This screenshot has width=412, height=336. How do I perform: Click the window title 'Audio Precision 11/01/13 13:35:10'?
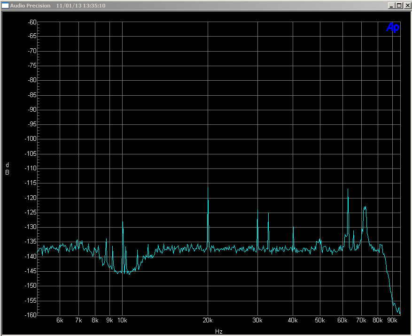[58, 6]
